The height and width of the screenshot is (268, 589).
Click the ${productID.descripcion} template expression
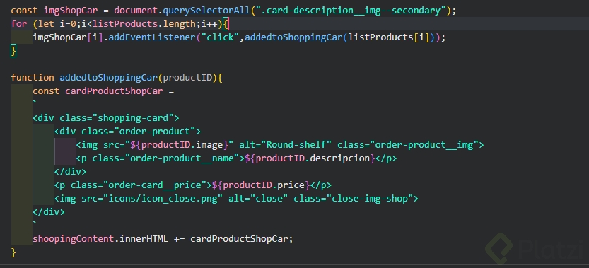click(310, 158)
